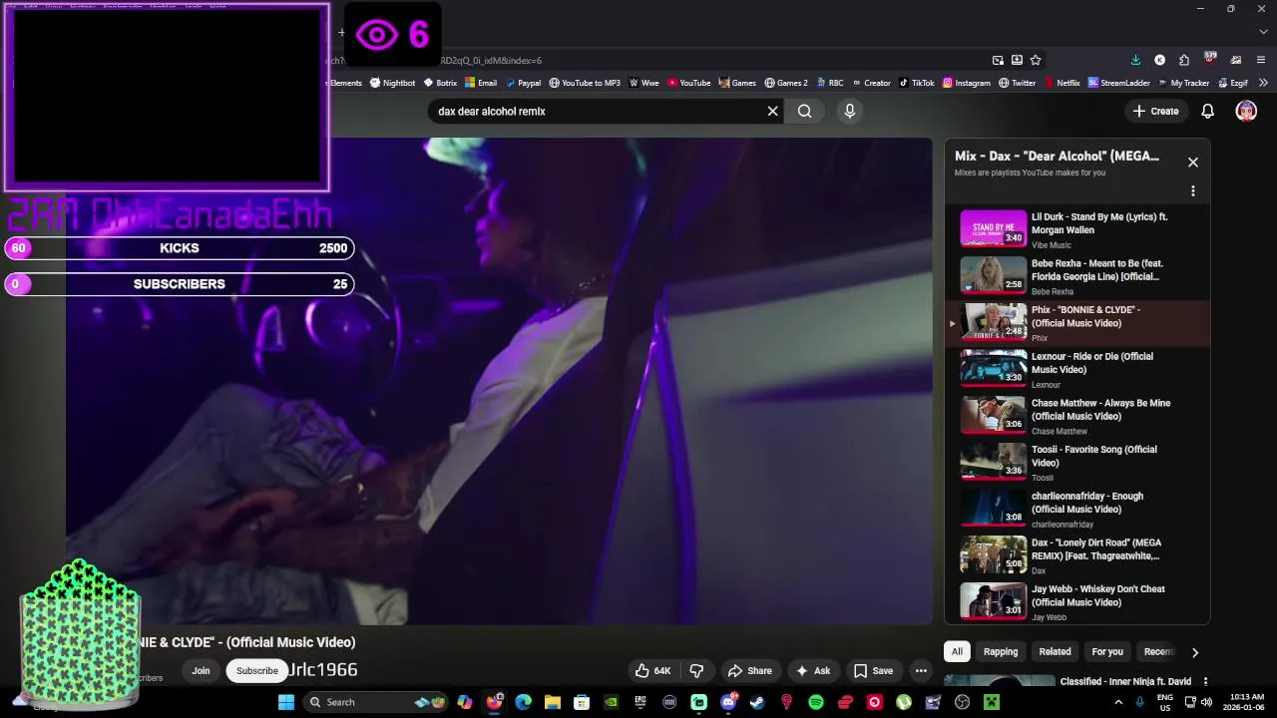Open the Ask AI button
The width and height of the screenshot is (1277, 718).
[813, 671]
